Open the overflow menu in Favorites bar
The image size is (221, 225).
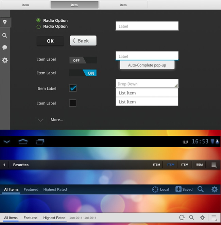click(214, 165)
